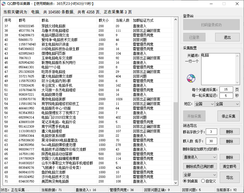The height and width of the screenshot is (193, 244).
Task: Click the keyword box scroll-up arrow
Action: pyautogui.click(x=237, y=56)
